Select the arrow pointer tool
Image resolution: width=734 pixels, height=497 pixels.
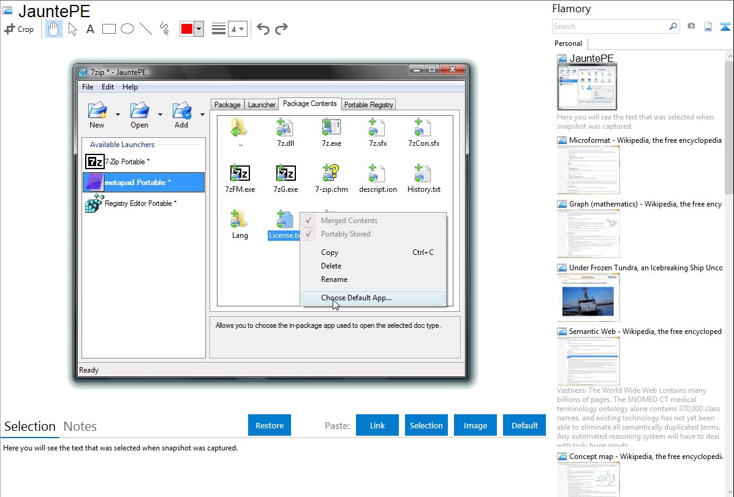[x=72, y=29]
